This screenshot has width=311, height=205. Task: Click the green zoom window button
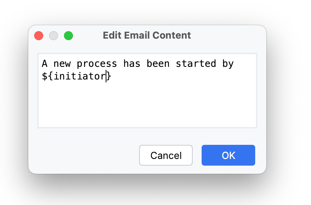[x=68, y=36]
